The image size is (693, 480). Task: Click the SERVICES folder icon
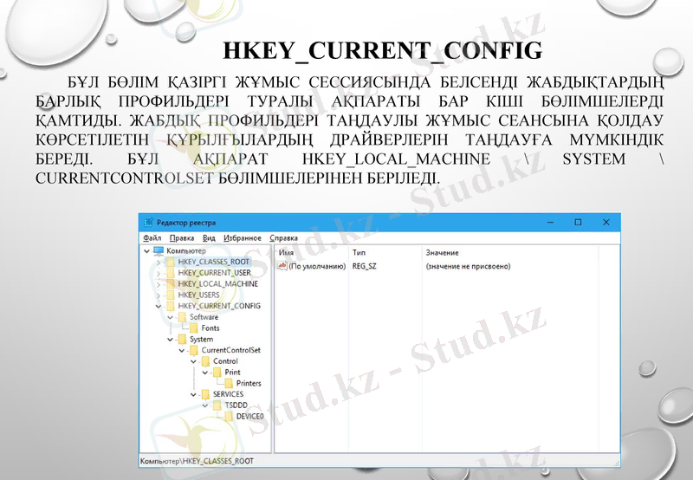(205, 394)
